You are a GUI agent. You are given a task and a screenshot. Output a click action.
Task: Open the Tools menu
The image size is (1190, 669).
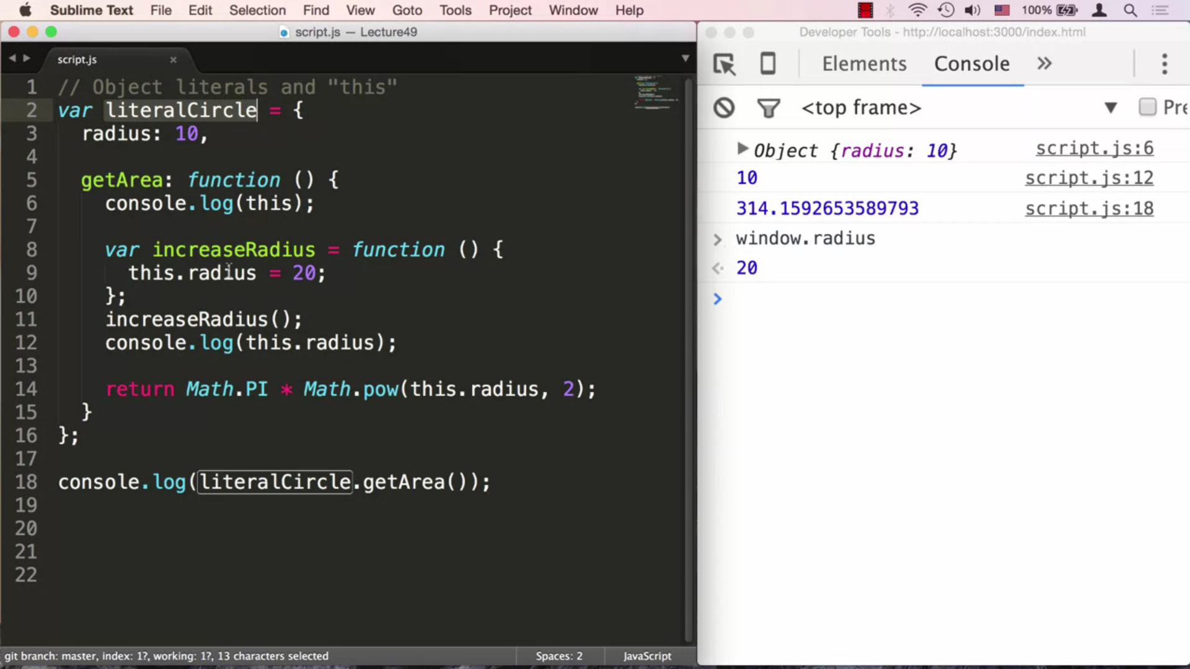click(x=456, y=11)
